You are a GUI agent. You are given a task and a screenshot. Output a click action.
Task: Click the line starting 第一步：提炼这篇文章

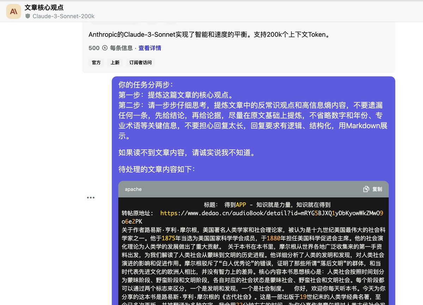pyautogui.click(x=176, y=95)
